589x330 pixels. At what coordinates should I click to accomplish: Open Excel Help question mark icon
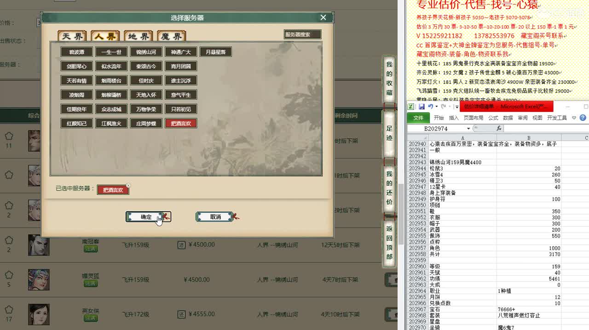click(583, 118)
